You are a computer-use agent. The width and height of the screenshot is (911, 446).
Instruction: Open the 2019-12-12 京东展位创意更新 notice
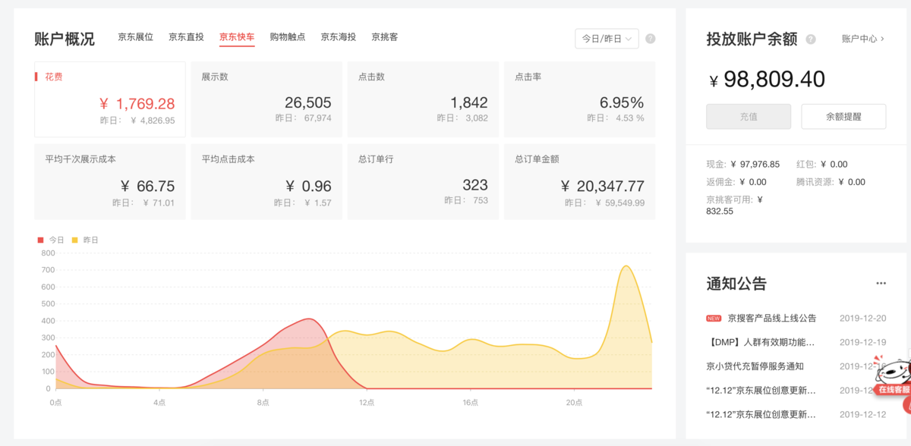click(x=761, y=415)
